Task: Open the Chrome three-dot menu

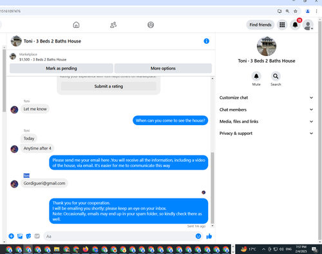Action: 316,11
